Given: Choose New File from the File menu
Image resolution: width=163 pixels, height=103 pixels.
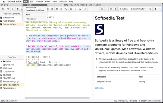Looking at the screenshot, I should 35,5.
